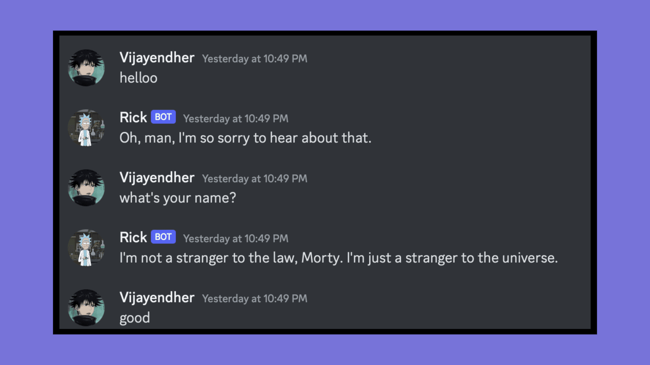Screen dimensions: 650x365
Task: Click the Vijayendher name above 'what's your name?'
Action: point(157,178)
